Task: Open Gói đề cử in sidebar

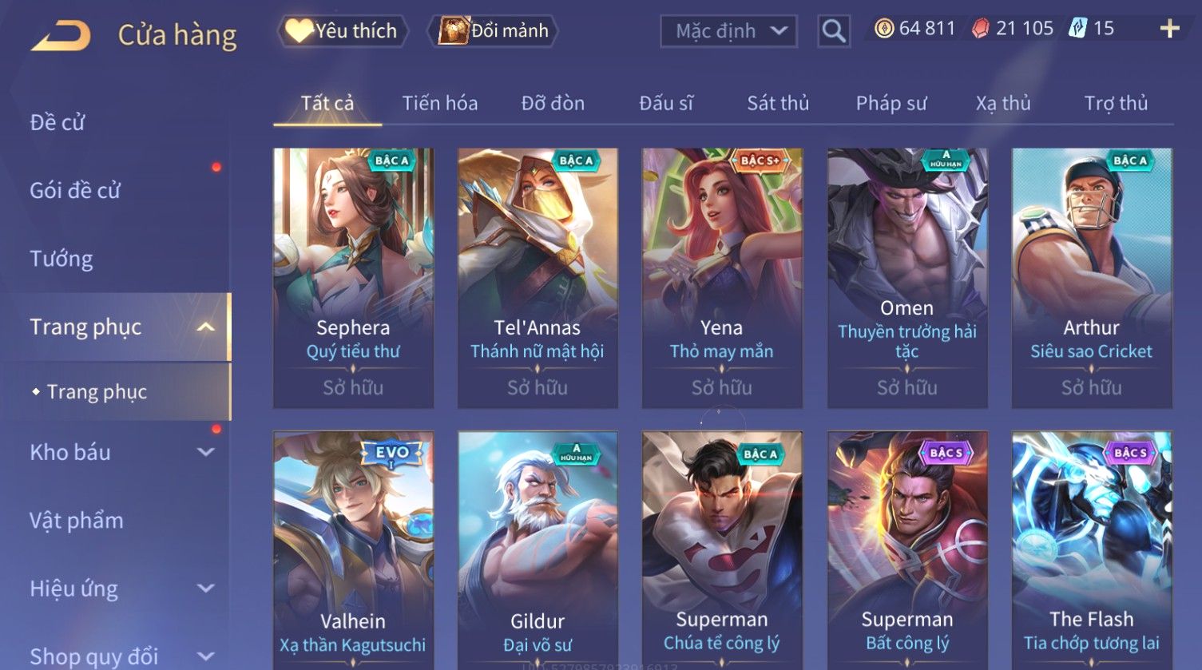Action: [75, 190]
